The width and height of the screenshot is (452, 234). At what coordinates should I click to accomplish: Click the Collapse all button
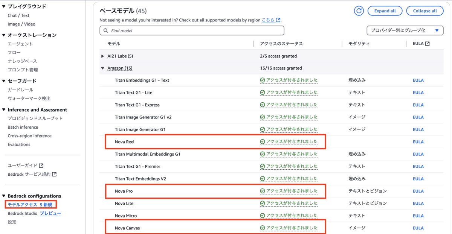click(425, 11)
